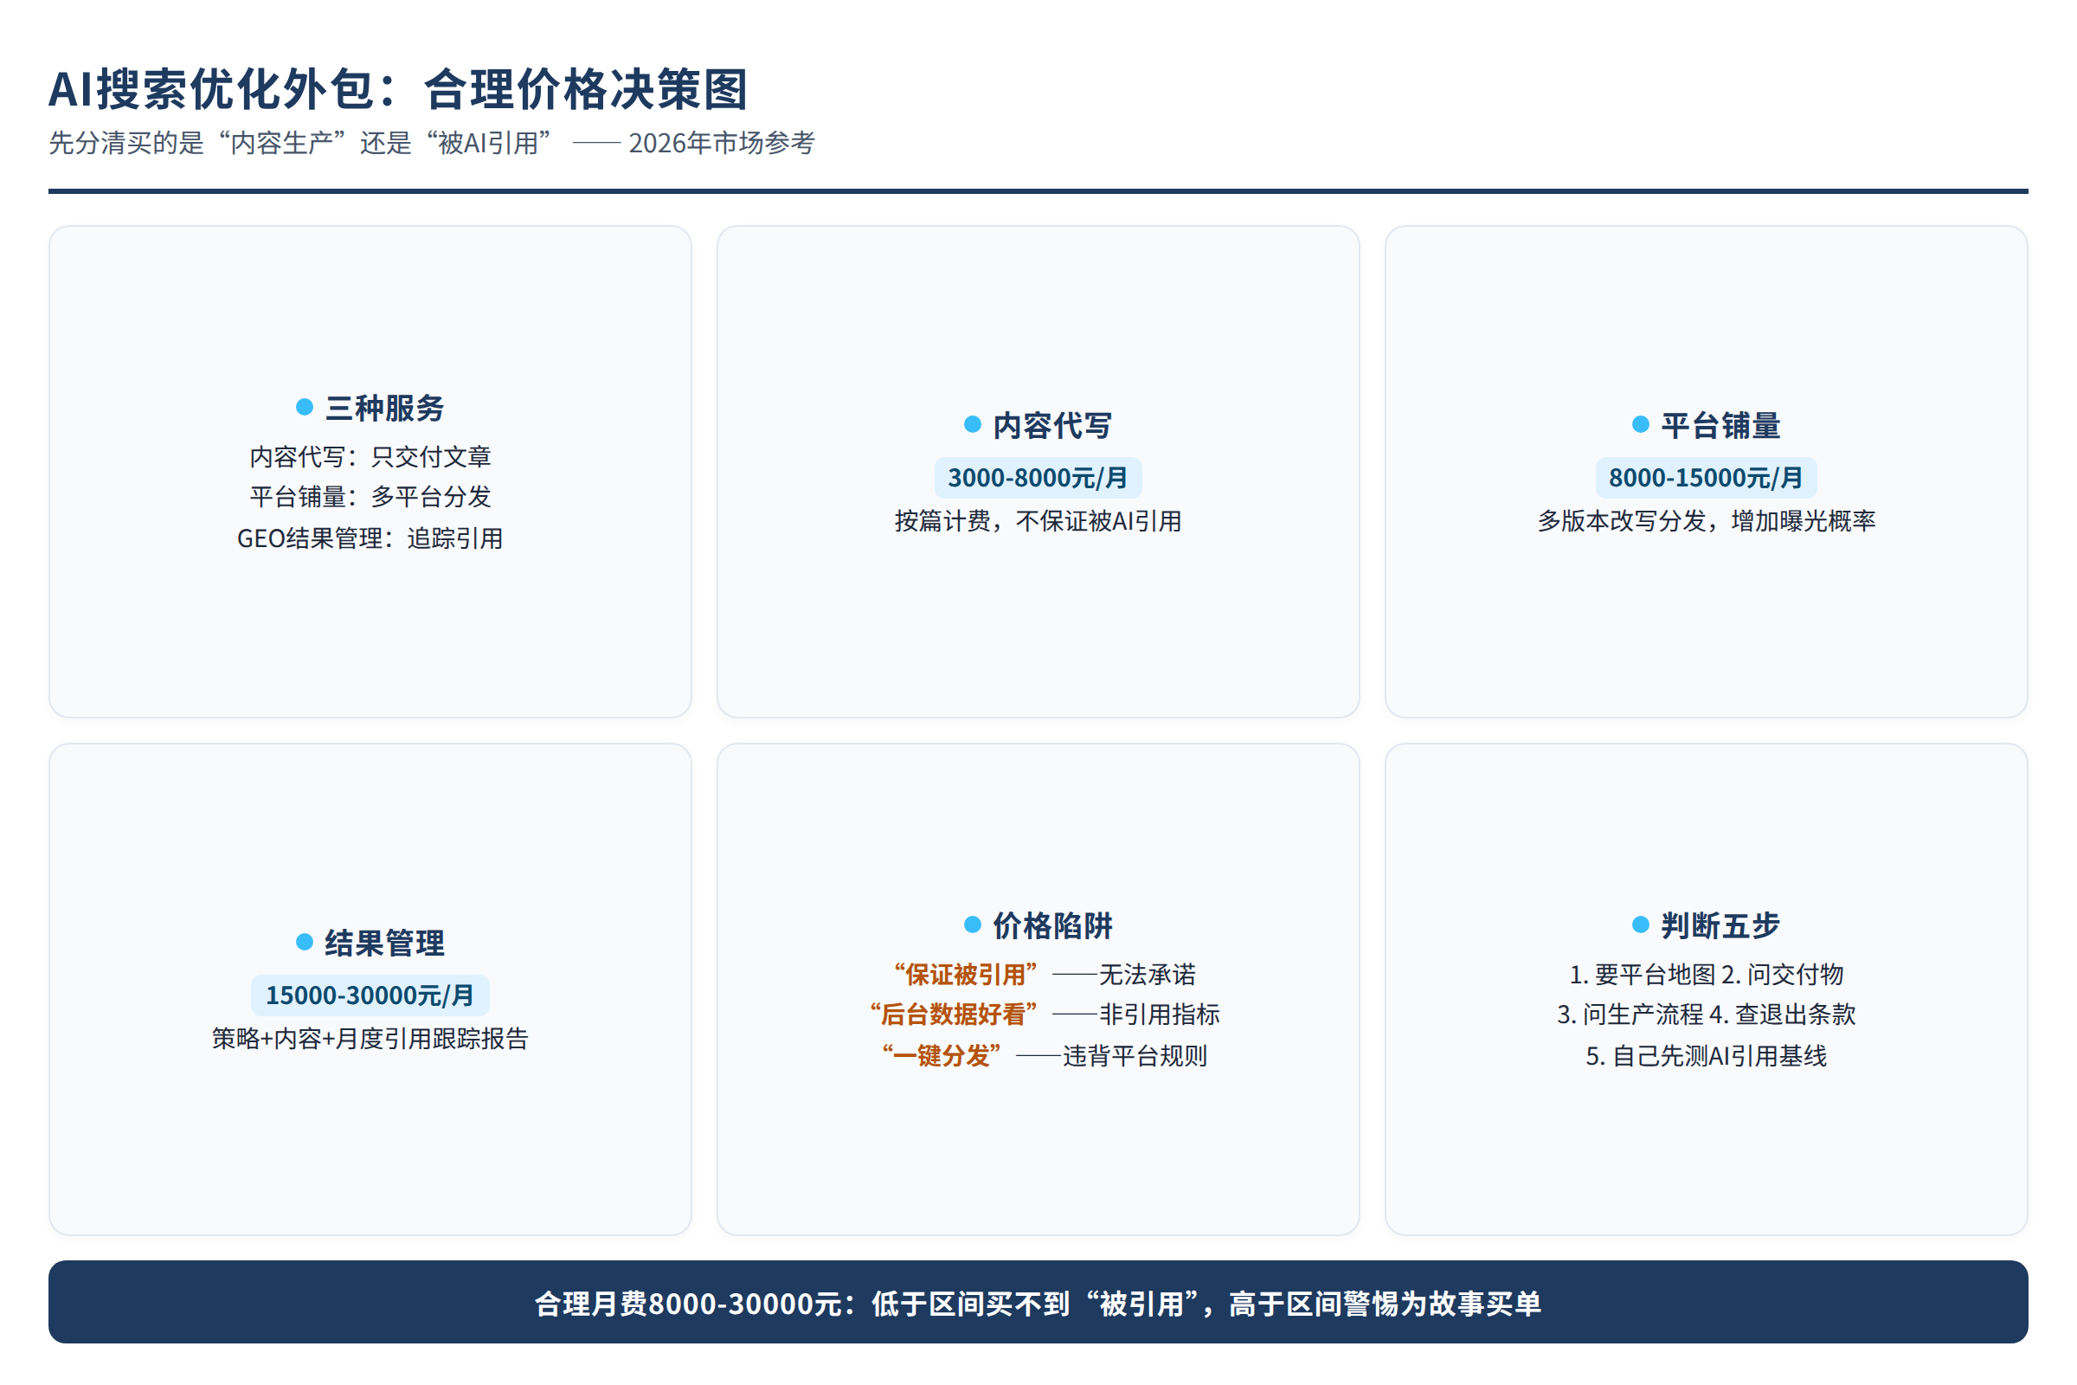Click the orange phrase “一键分发”
This screenshot has height=1385, width=2077.
pyautogui.click(x=942, y=1055)
